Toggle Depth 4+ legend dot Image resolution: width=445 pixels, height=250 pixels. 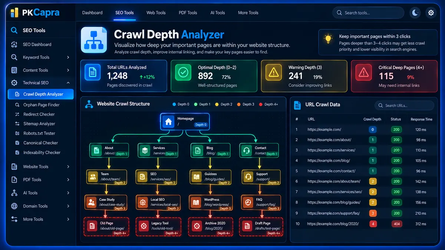point(261,104)
